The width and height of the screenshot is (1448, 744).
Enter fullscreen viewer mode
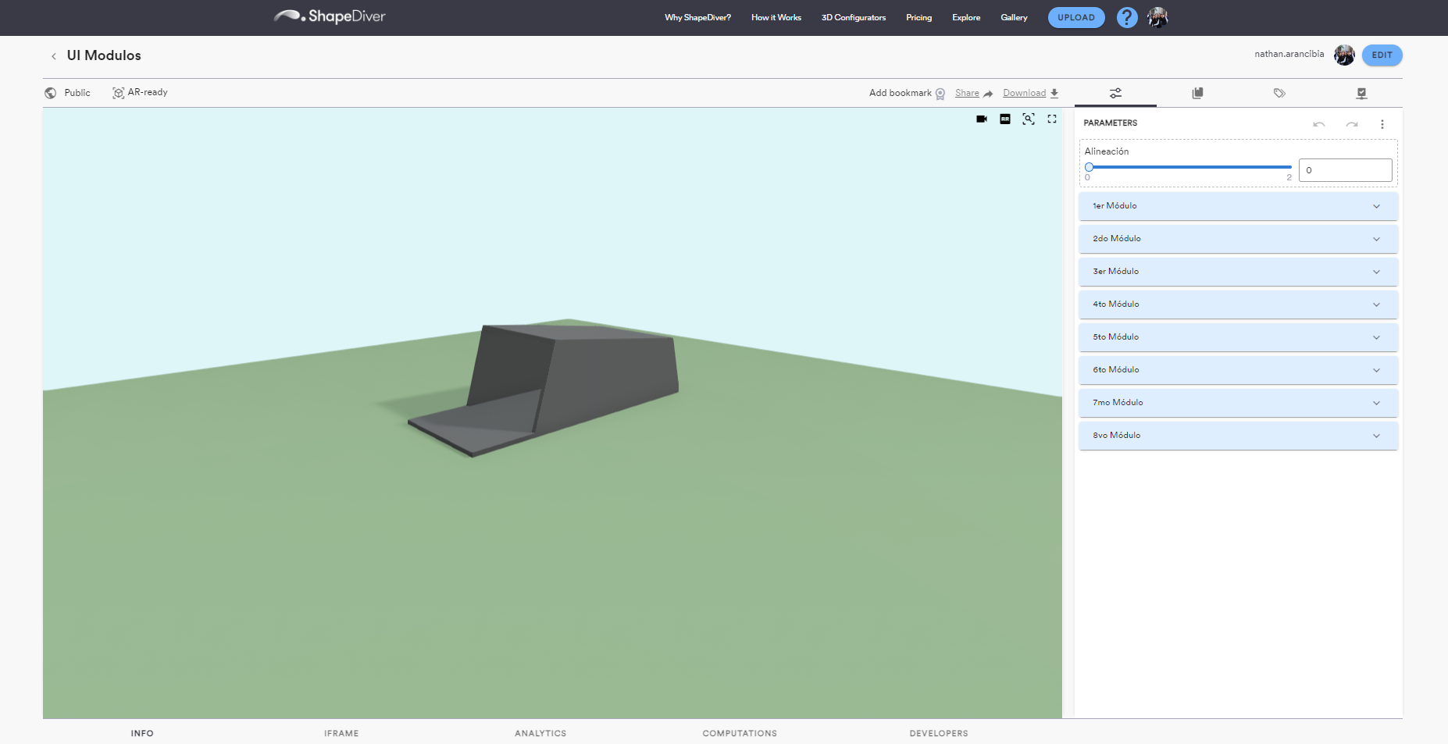point(1052,119)
